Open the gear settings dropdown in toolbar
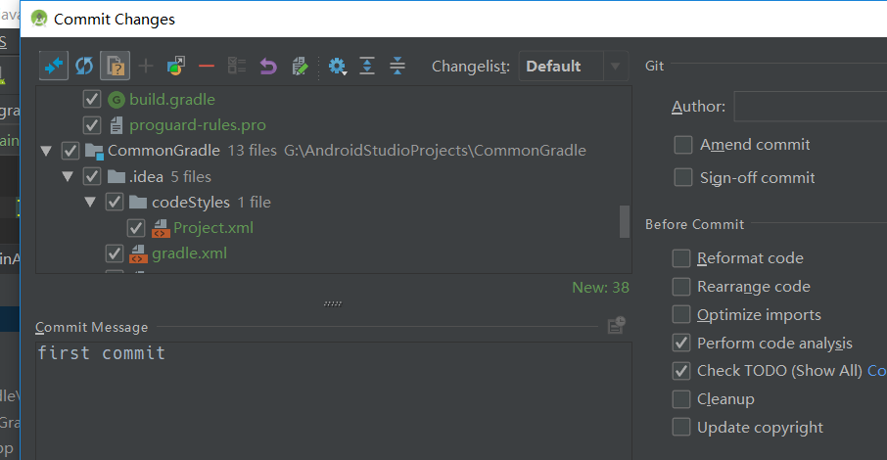This screenshot has width=887, height=460. click(338, 67)
